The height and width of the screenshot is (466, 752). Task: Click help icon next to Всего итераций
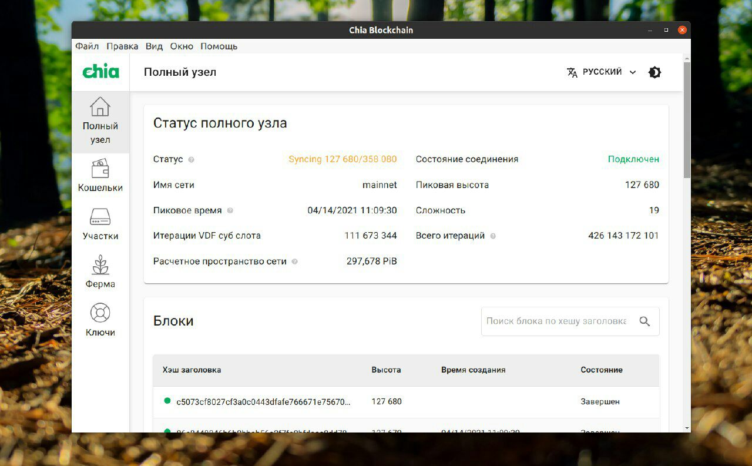[493, 236]
